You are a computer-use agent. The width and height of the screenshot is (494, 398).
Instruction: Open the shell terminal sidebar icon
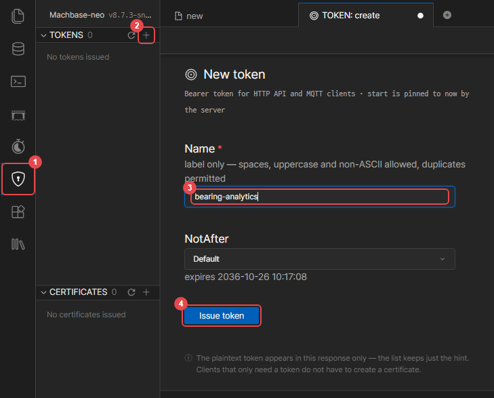pyautogui.click(x=18, y=81)
